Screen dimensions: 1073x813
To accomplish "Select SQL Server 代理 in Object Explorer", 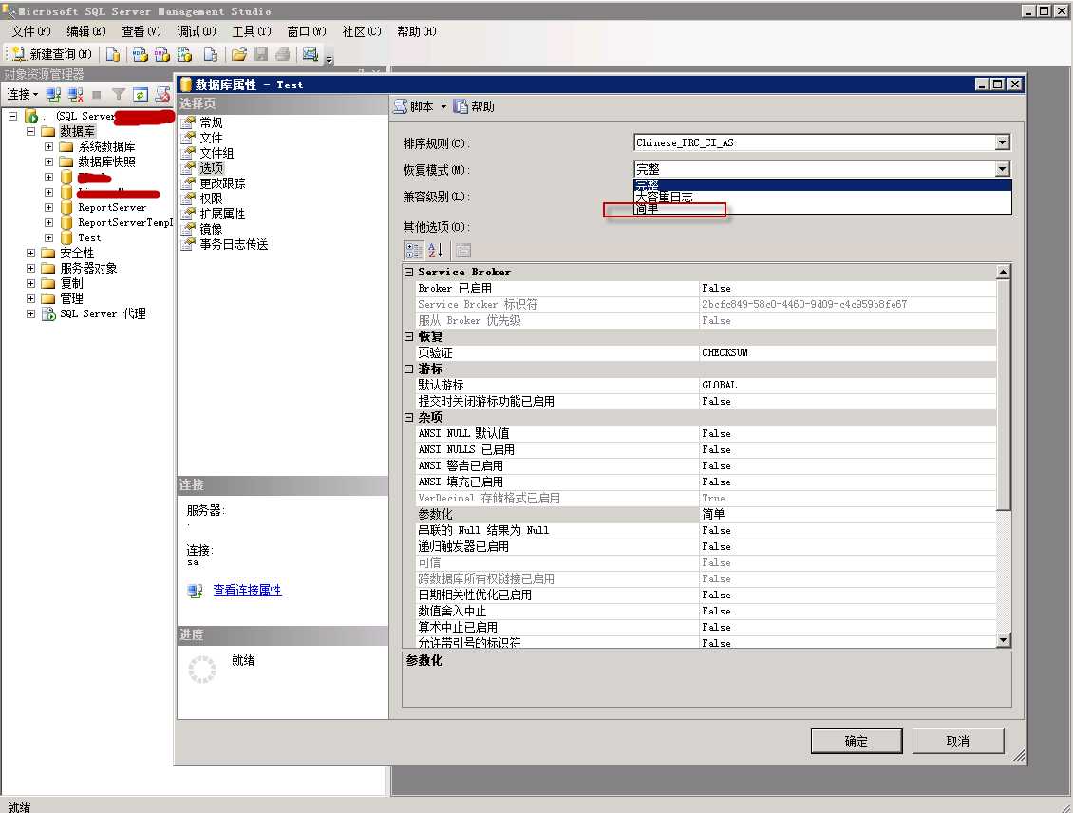I will pos(103,313).
